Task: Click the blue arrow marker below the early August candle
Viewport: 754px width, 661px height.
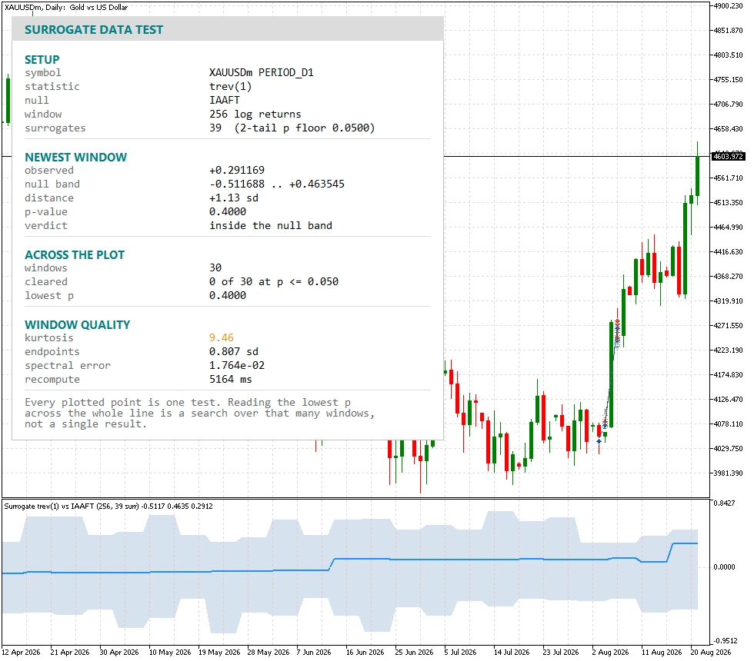Action: (599, 441)
